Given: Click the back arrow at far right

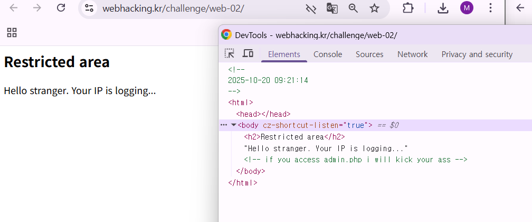Looking at the screenshot, I should pos(520,8).
